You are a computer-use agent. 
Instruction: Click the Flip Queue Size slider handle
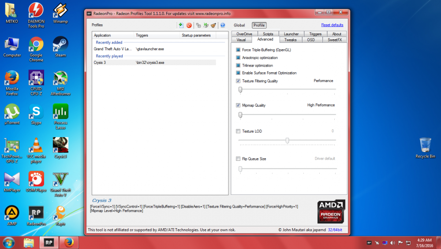tap(240, 169)
